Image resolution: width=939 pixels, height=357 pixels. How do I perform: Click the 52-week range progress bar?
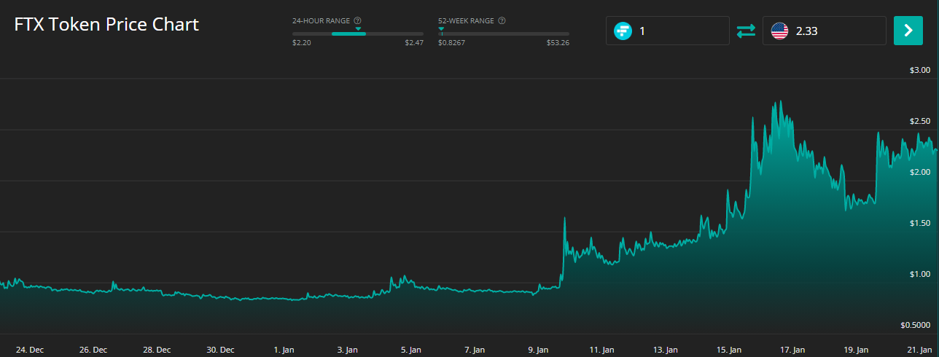pyautogui.click(x=503, y=34)
